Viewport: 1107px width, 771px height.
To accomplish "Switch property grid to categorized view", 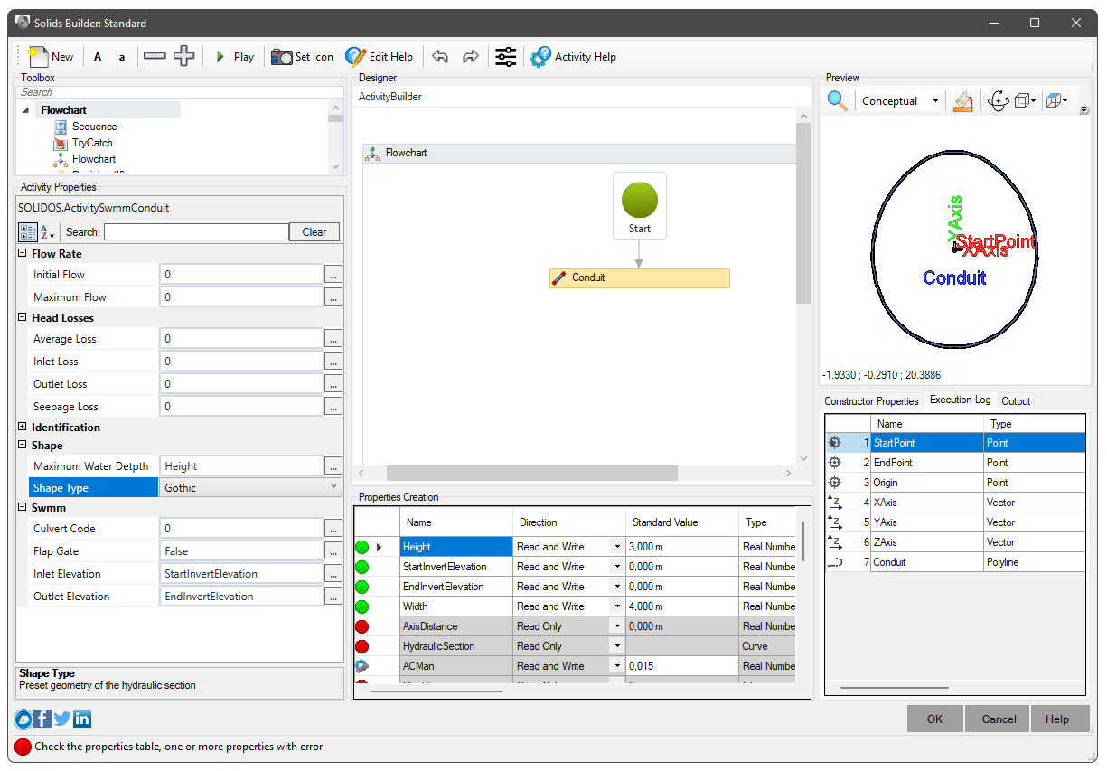I will pos(28,232).
